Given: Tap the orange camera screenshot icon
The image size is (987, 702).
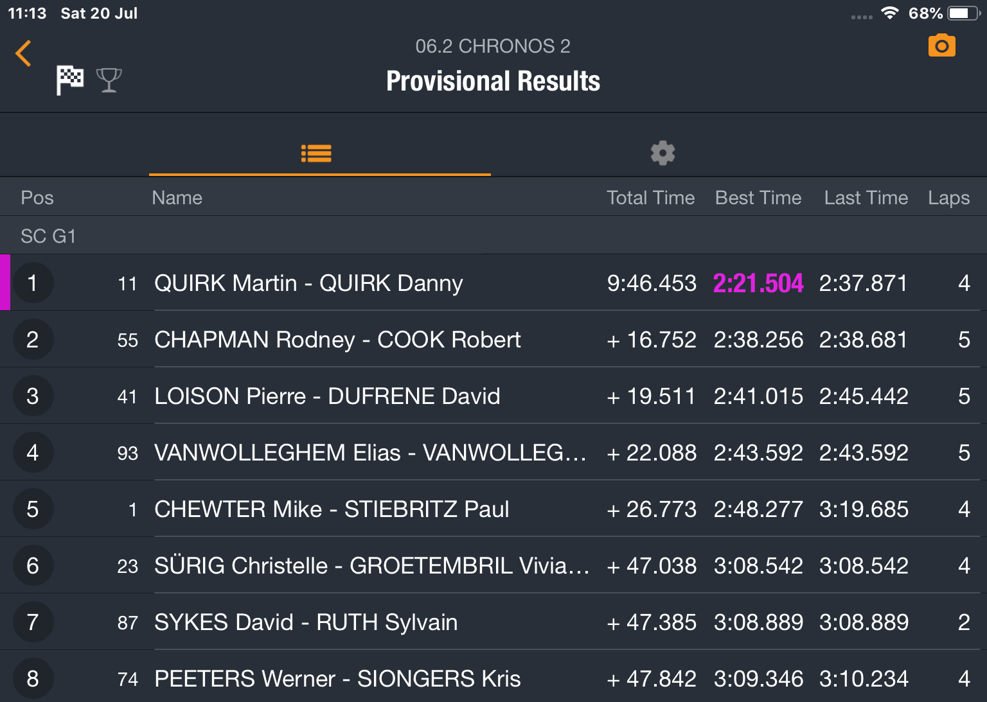Looking at the screenshot, I should click(941, 46).
